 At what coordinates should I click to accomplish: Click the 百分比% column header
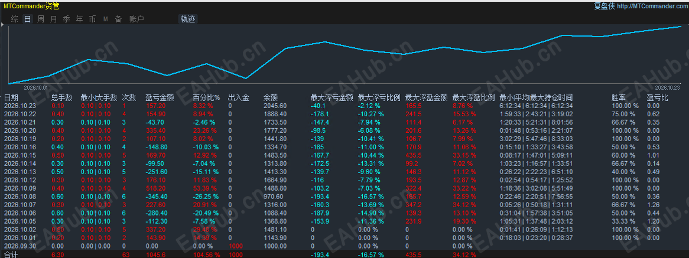tap(207, 97)
